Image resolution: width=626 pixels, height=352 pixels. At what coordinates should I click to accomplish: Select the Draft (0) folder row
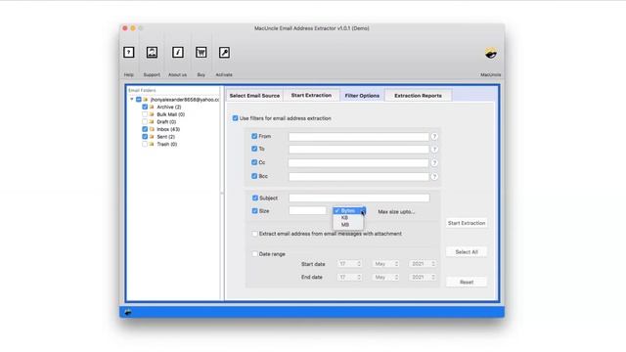[166, 121]
